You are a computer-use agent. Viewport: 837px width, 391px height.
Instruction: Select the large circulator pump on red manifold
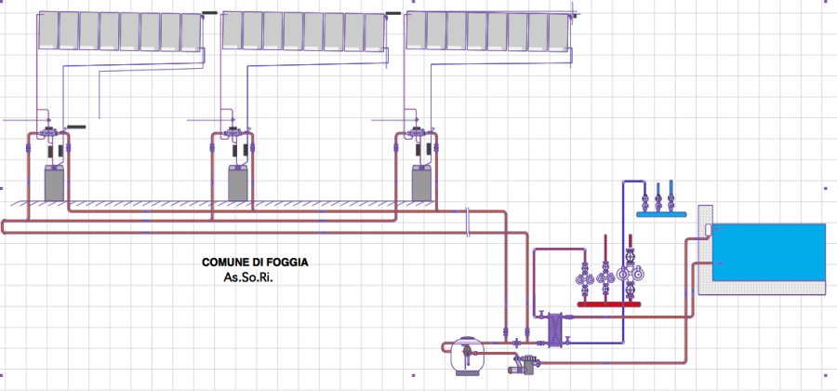click(631, 274)
